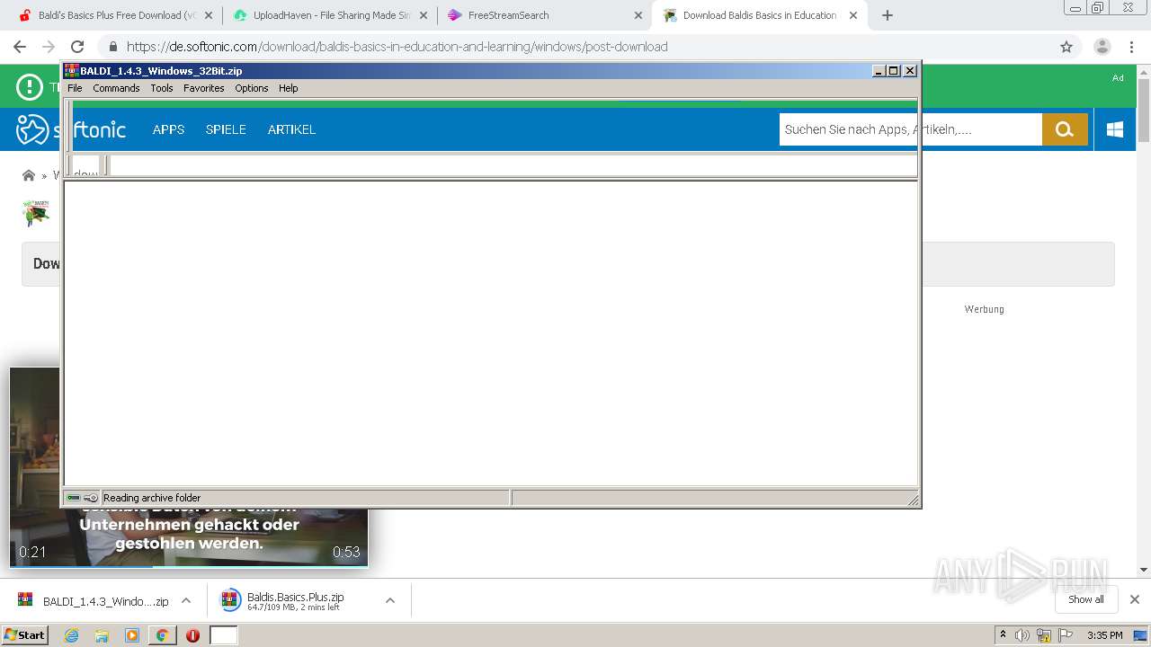Viewport: 1151px width, 647px height.
Task: Close the Download Baldis Basics tab
Action: click(853, 15)
